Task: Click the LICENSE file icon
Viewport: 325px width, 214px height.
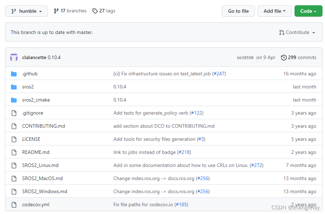Action: tap(14, 139)
